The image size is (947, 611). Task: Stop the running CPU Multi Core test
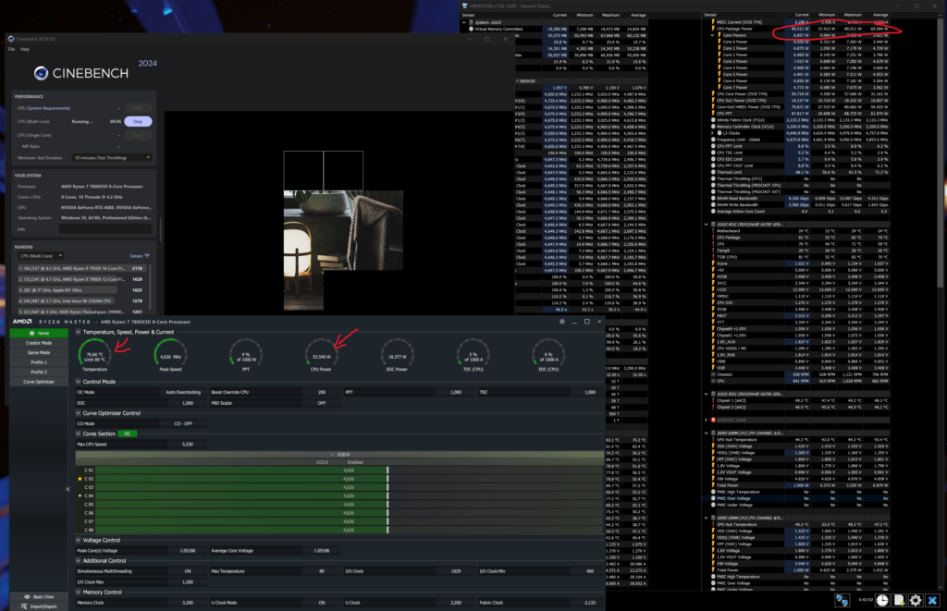(138, 121)
